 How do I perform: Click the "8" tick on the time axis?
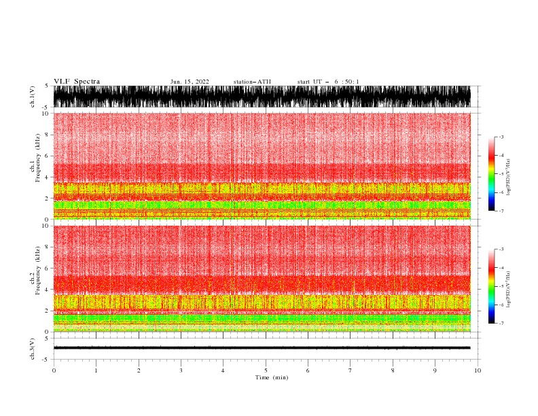point(393,370)
